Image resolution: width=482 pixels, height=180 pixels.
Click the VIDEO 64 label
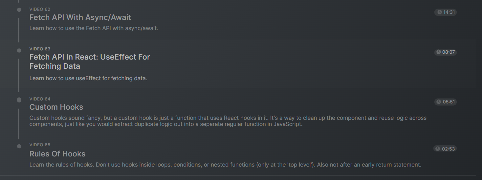click(40, 99)
